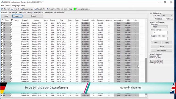
Task: Switch to the File Manager tab
Action: click(x=13, y=13)
